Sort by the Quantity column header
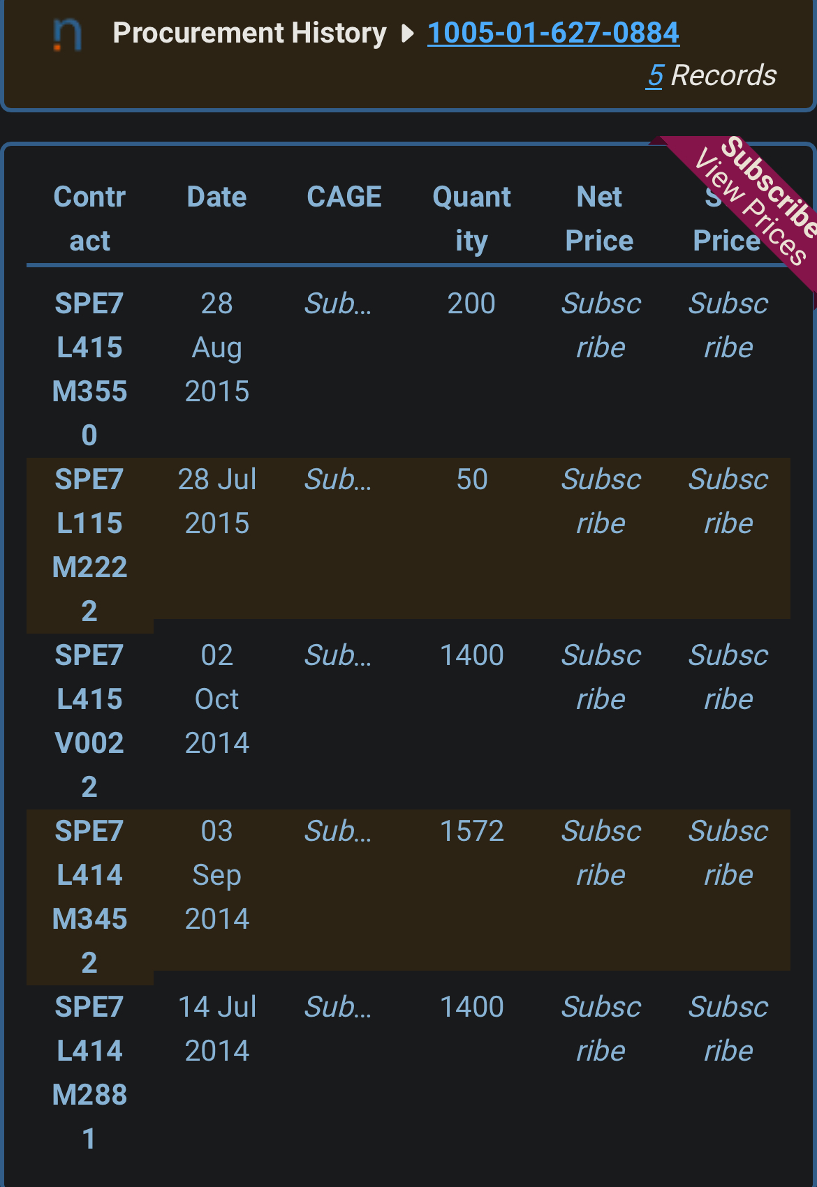This screenshot has width=817, height=1187. tap(471, 219)
